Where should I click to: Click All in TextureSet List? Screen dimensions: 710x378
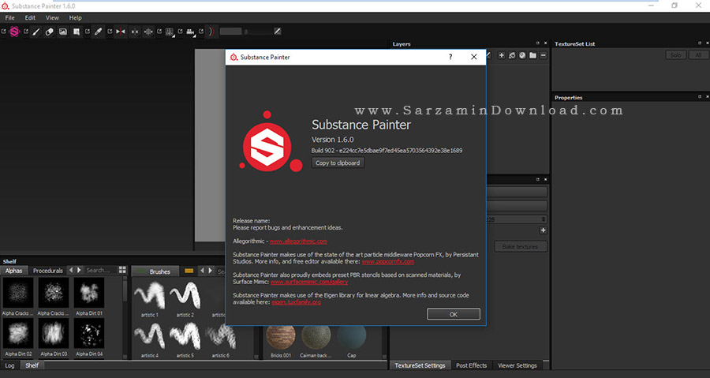pyautogui.click(x=699, y=54)
